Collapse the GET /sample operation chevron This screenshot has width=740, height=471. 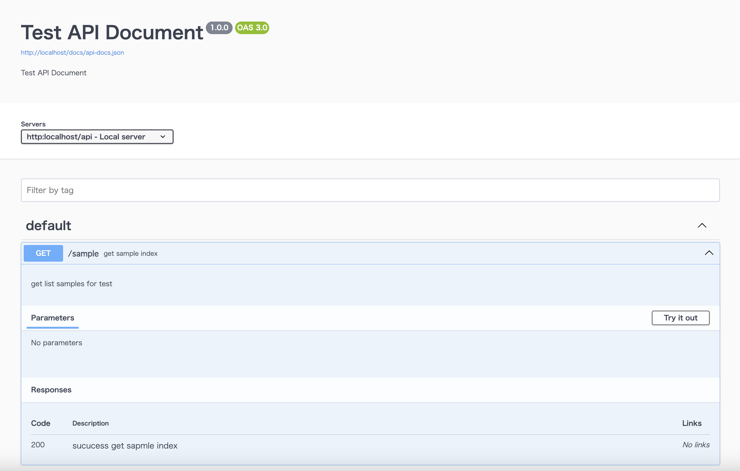[x=709, y=253]
